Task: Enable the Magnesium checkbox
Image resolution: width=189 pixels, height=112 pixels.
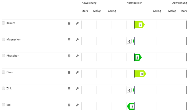Action: [3, 39]
